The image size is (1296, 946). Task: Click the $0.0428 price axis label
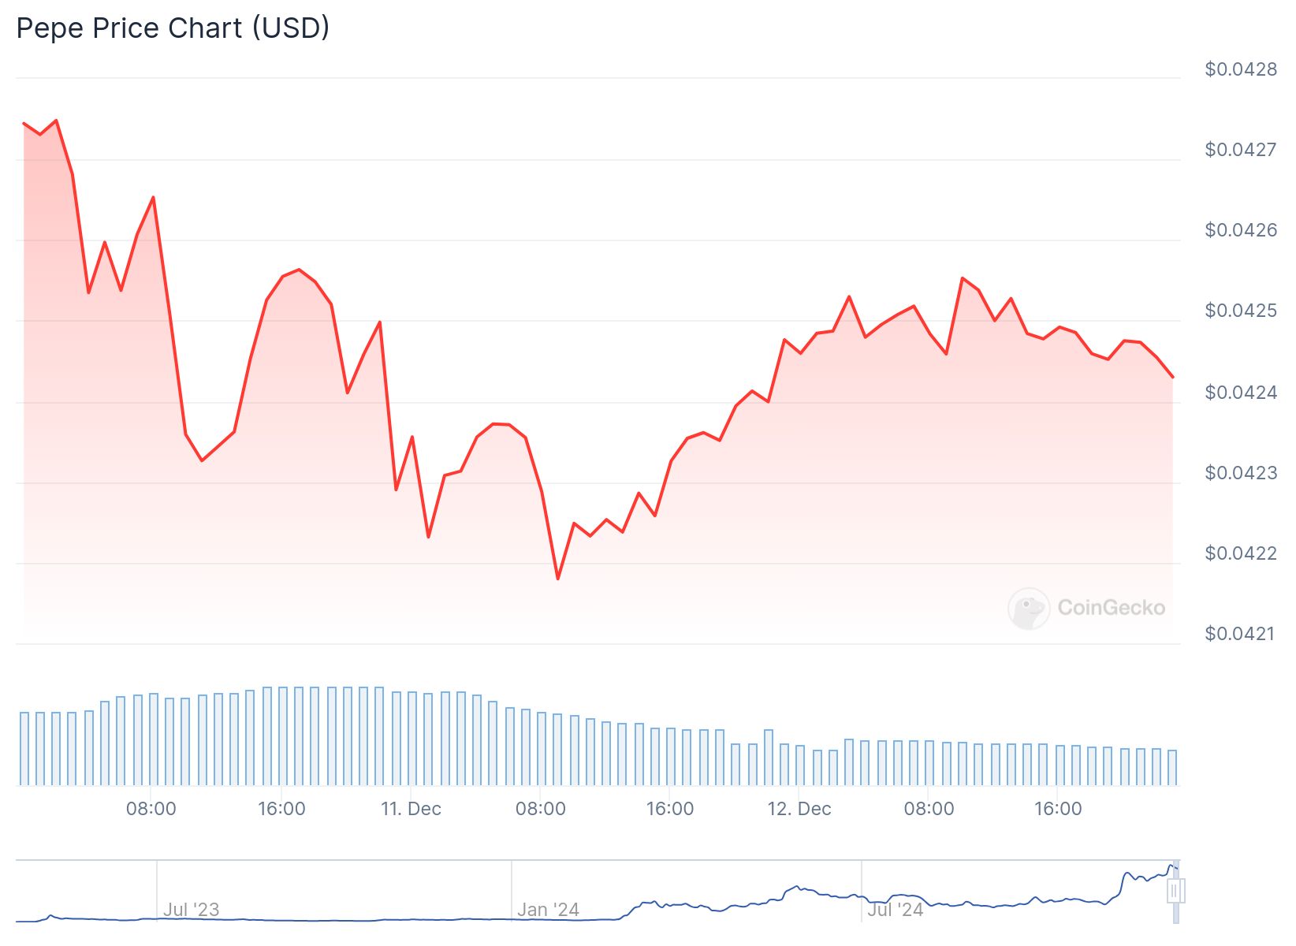[1241, 69]
